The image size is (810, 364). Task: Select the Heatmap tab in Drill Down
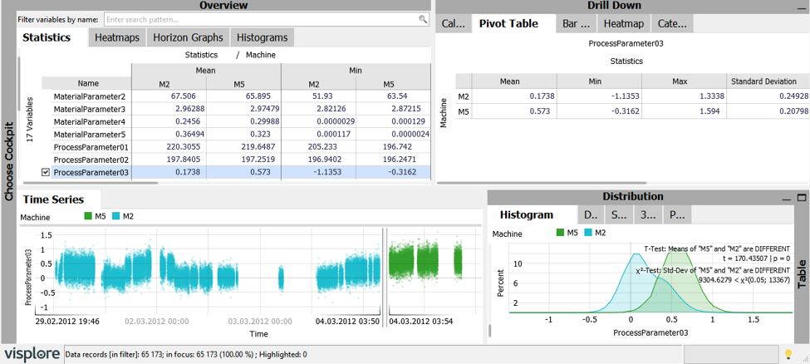(x=623, y=24)
